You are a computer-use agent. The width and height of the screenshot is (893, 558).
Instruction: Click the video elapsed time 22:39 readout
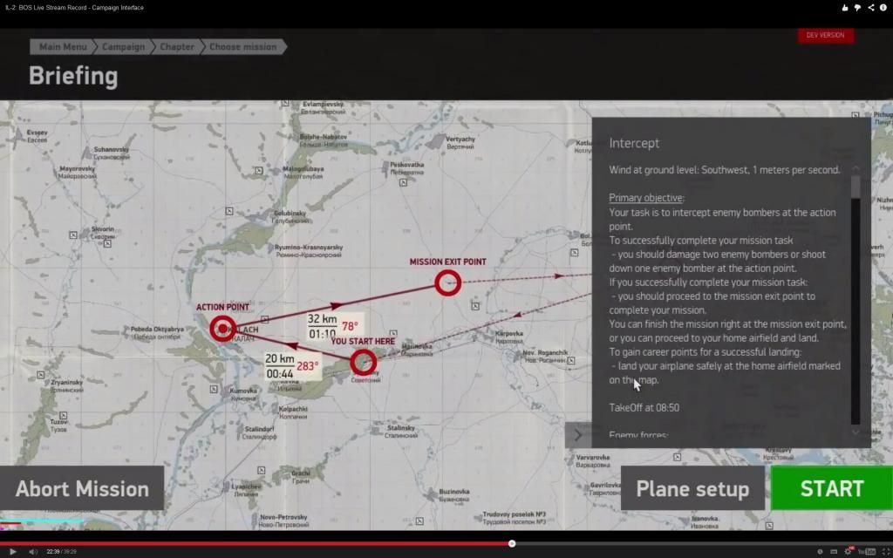[x=53, y=552]
